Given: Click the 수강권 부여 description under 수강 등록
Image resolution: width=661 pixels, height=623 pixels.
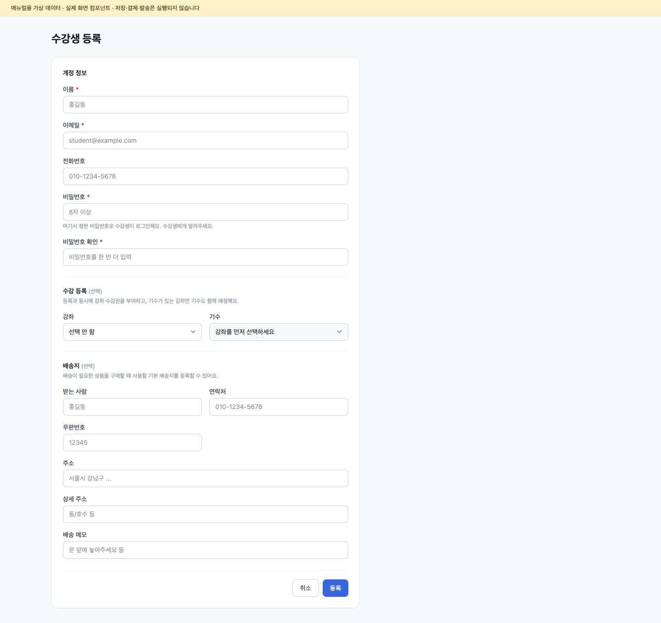Looking at the screenshot, I should [151, 301].
